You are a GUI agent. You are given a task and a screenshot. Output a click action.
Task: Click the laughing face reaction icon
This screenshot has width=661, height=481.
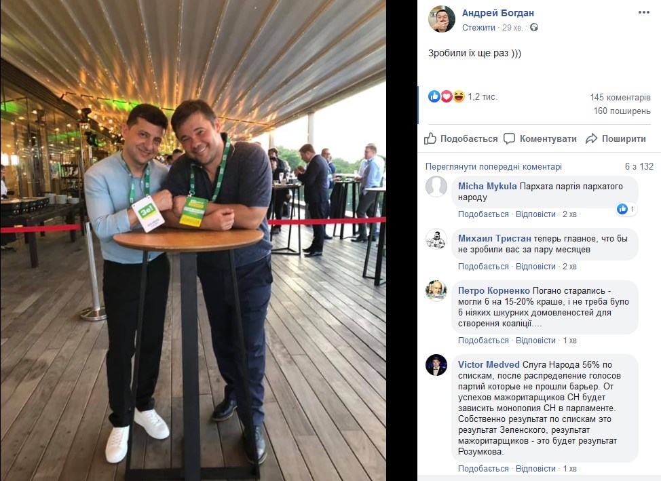459,96
